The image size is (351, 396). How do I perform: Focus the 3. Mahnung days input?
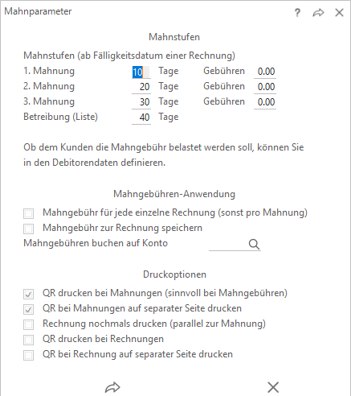click(141, 102)
